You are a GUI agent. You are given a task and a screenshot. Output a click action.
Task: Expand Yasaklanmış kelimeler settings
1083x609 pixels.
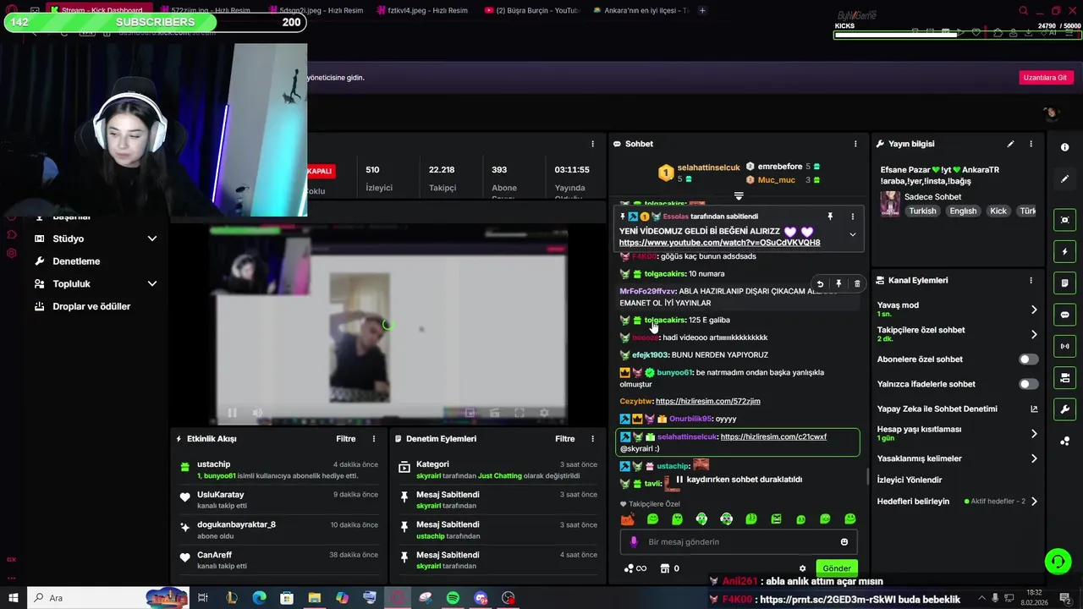click(1034, 458)
